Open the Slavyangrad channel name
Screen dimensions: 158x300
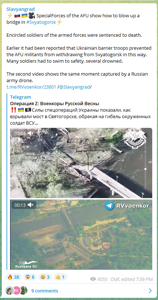tap(21, 9)
